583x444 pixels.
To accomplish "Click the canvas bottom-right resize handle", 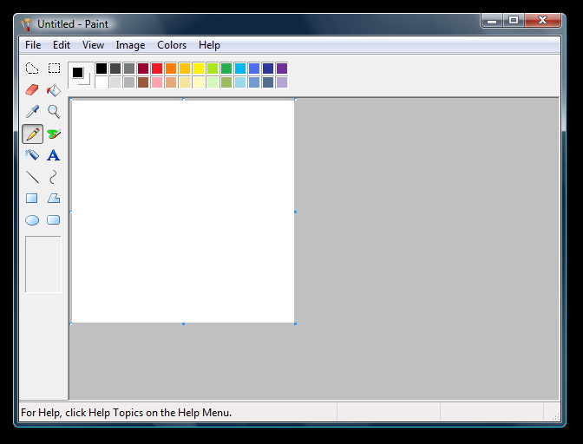I will click(x=295, y=323).
